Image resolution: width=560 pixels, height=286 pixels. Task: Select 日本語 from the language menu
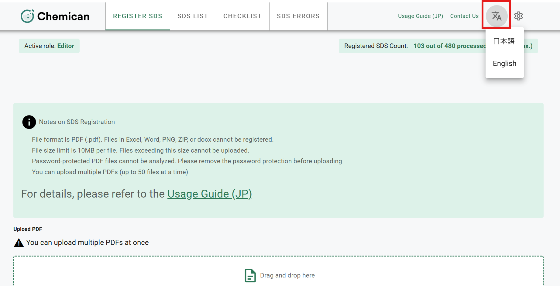(x=504, y=41)
